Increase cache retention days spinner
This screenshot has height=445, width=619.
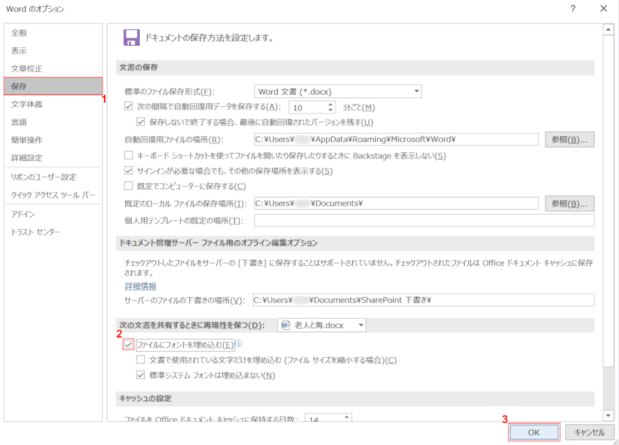346,417
